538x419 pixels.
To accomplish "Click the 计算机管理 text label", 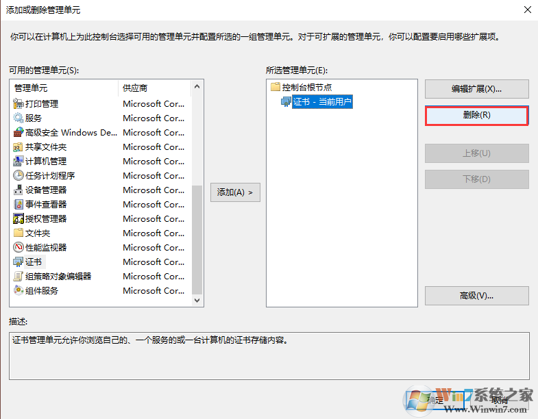I will [x=46, y=161].
